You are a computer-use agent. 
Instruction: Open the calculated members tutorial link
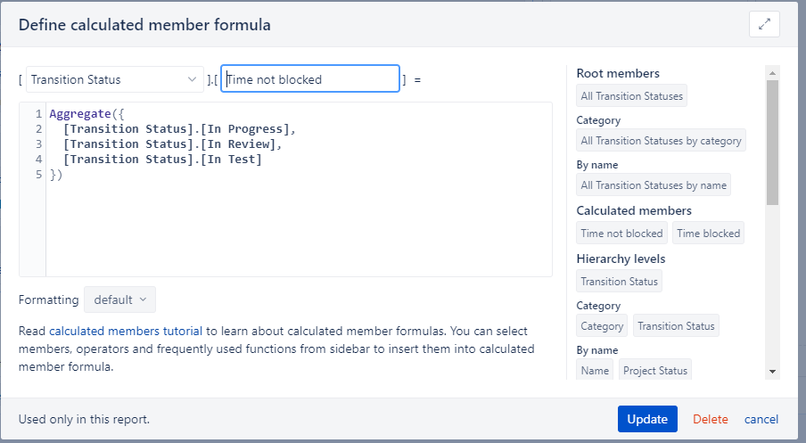tap(126, 331)
